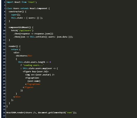Click 'React.Component' on line 3
137x118 pixels.
coord(38,8)
